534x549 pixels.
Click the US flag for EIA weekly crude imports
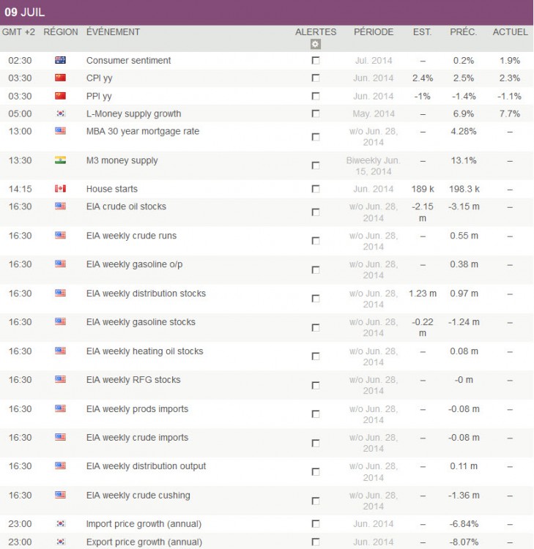point(60,437)
